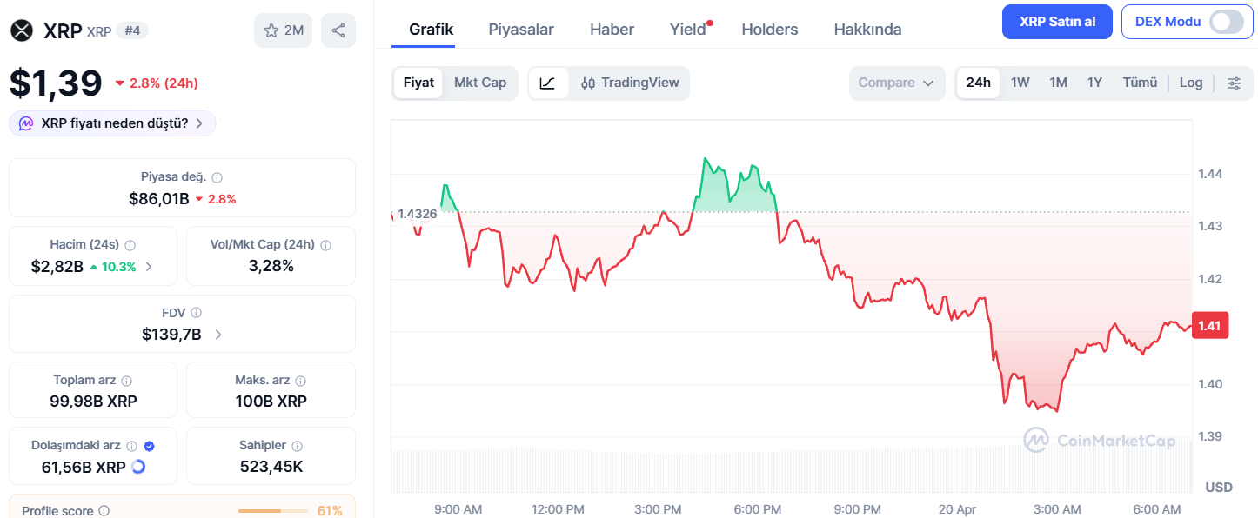
Task: Open the Holders tab
Action: click(x=769, y=30)
